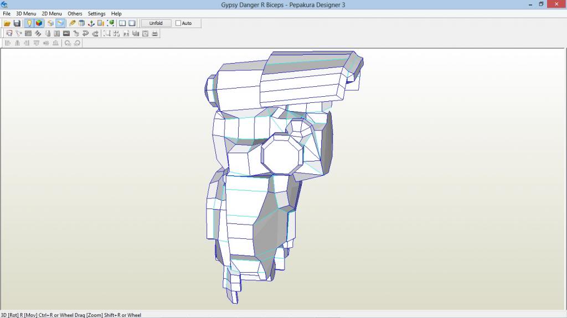567x318 pixels.
Task: Click the align top icon
Action: click(36, 43)
